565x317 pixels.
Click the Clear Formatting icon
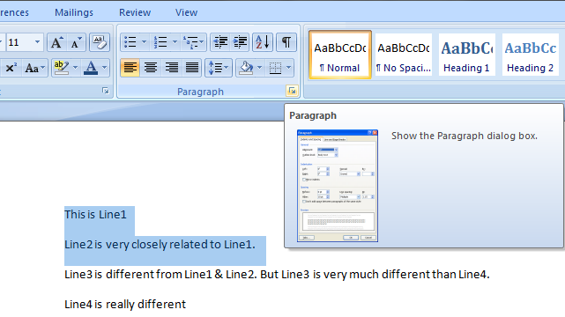(x=100, y=42)
